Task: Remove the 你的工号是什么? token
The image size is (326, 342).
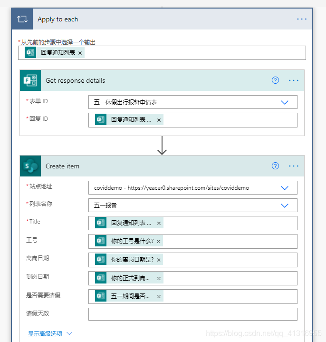Action: (x=159, y=242)
